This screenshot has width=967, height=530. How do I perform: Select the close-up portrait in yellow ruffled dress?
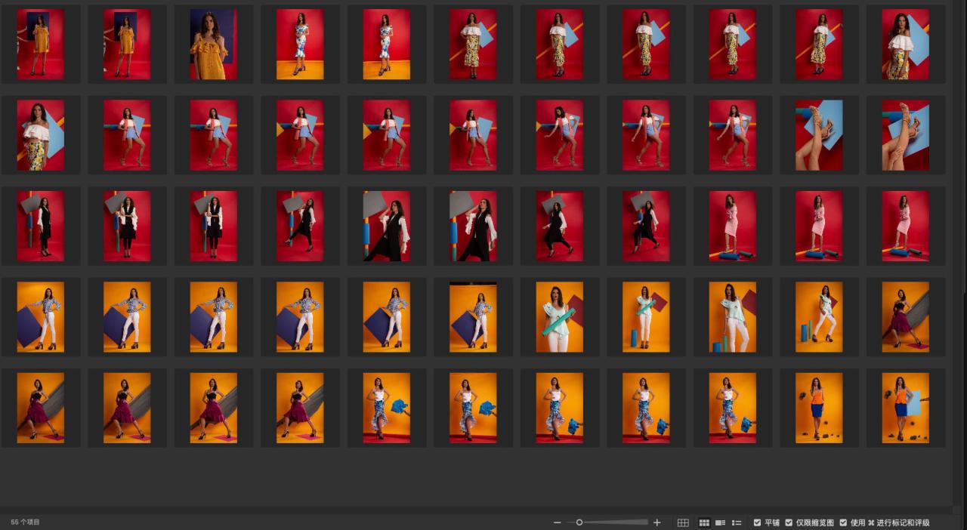(x=214, y=45)
